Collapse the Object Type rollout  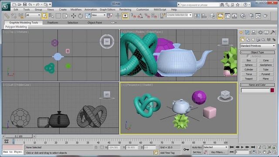coord(258,52)
